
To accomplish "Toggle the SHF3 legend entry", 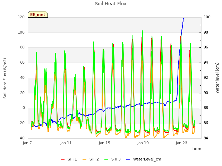I will point(112,159).
